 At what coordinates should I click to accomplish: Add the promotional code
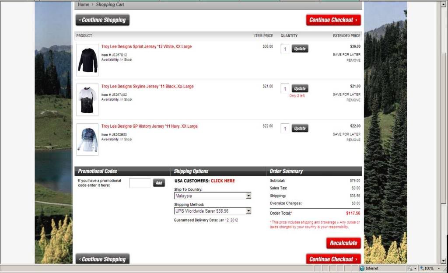[x=159, y=183]
